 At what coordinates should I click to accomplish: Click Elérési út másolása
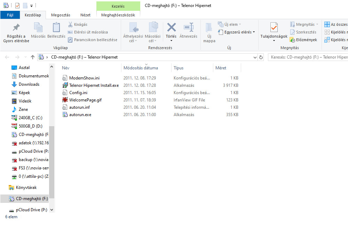tap(88, 32)
